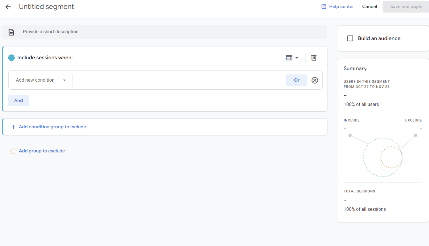Delete the include group with the trash icon
The height and width of the screenshot is (246, 429).
point(314,57)
